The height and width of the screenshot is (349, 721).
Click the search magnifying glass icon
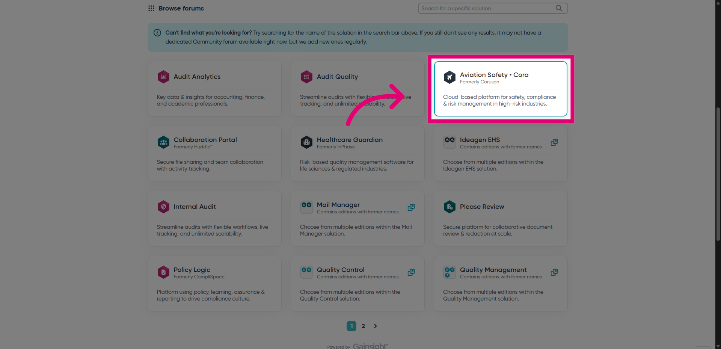pyautogui.click(x=559, y=8)
